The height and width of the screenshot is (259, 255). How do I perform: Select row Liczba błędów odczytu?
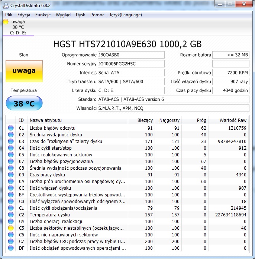point(127,128)
